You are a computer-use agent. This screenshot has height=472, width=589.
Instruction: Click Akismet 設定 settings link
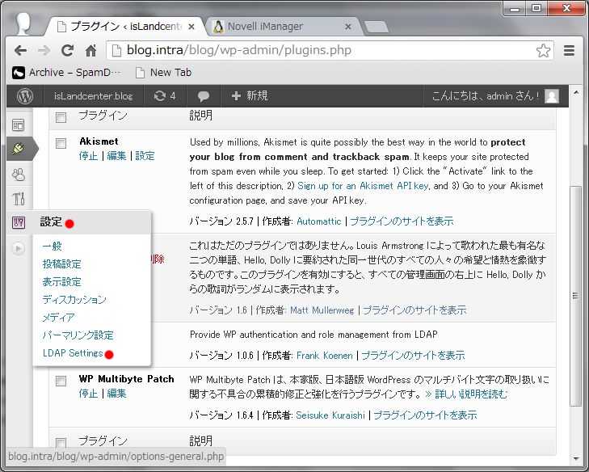click(145, 155)
